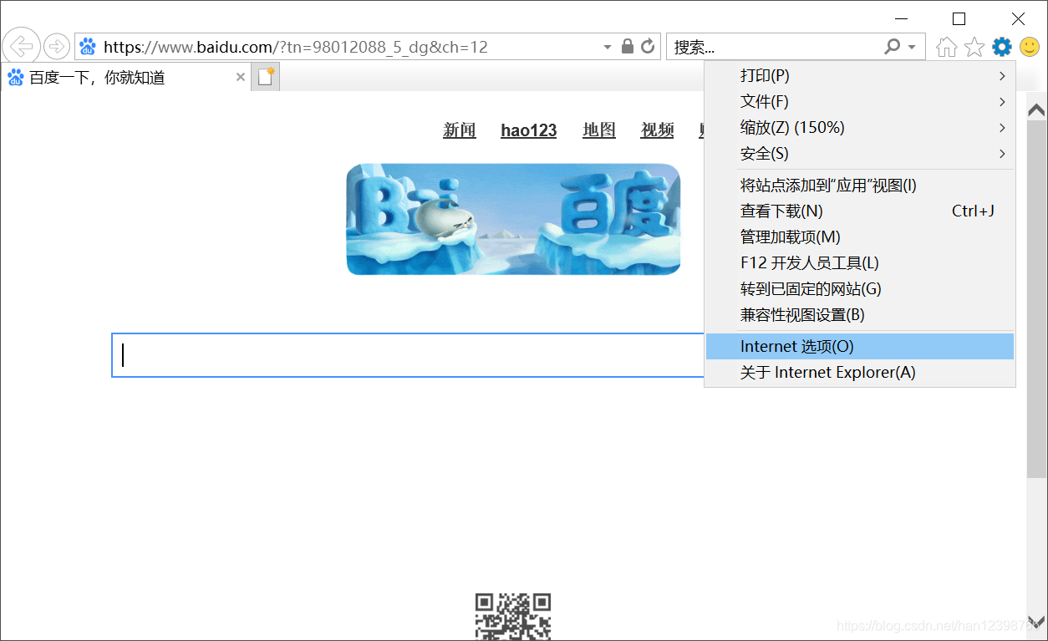Refresh the page with the reload icon
The width and height of the screenshot is (1048, 641).
[x=648, y=46]
